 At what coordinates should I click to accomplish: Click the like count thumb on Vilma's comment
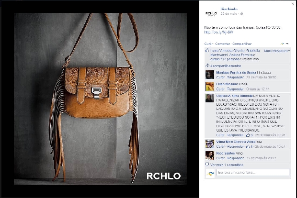(x=249, y=146)
